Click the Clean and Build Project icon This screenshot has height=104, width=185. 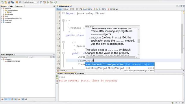[44, 2]
